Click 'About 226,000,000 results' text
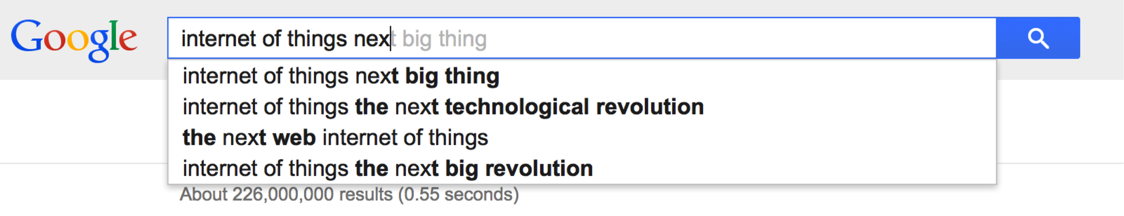This screenshot has width=1124, height=216. (x=286, y=195)
